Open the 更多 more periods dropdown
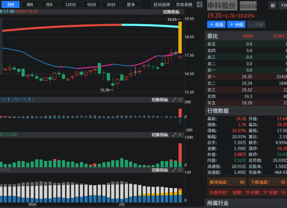 tap(131, 5)
